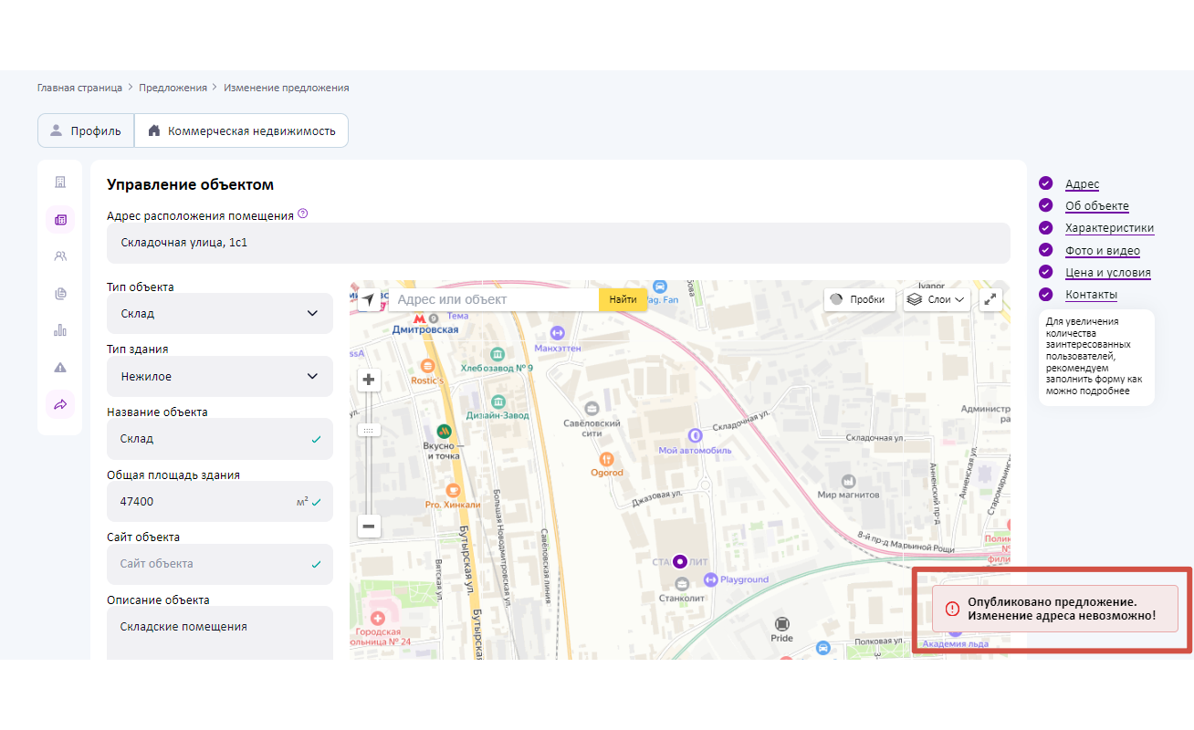Click the Сайт объекта field
Viewport: 1194px width, 730px height.
pos(220,564)
